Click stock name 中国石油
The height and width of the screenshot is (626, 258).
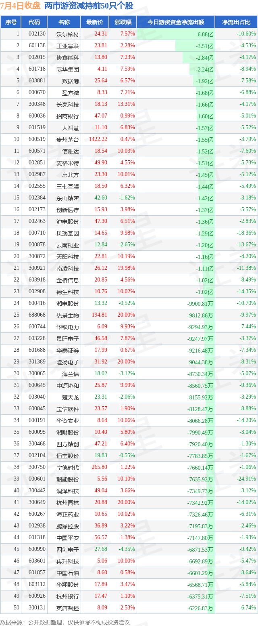tap(68, 573)
